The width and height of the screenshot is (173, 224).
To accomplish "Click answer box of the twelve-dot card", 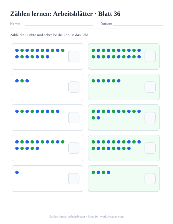I will click(x=150, y=118).
